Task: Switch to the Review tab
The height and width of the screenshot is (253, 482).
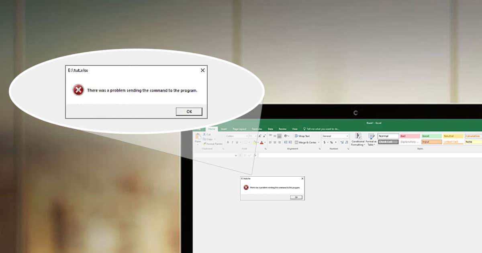Action: coord(283,129)
